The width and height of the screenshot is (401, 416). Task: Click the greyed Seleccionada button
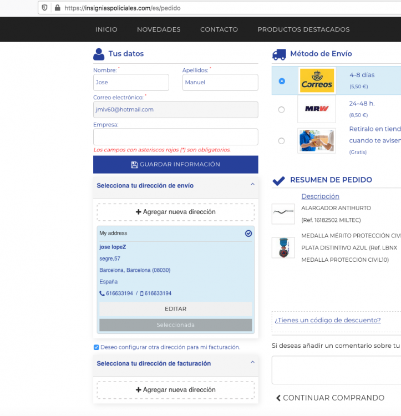pos(176,324)
